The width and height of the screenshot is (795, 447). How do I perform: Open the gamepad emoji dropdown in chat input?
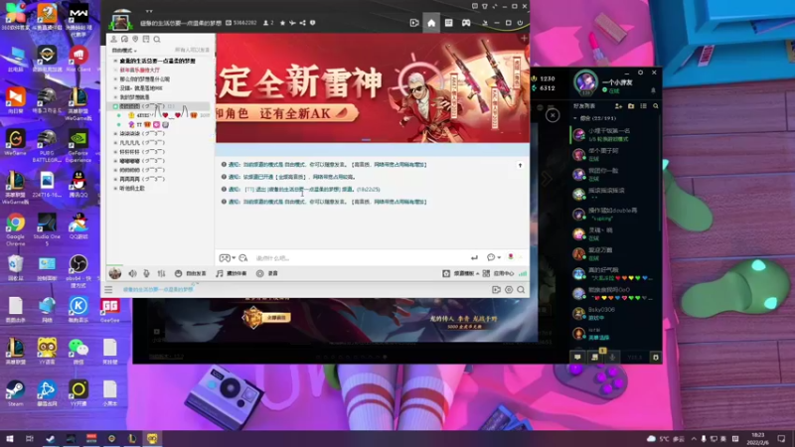click(x=227, y=258)
